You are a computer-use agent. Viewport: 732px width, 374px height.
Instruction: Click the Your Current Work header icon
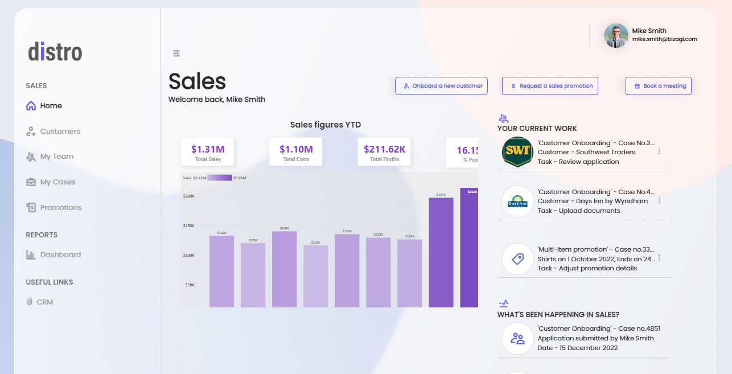(x=503, y=118)
